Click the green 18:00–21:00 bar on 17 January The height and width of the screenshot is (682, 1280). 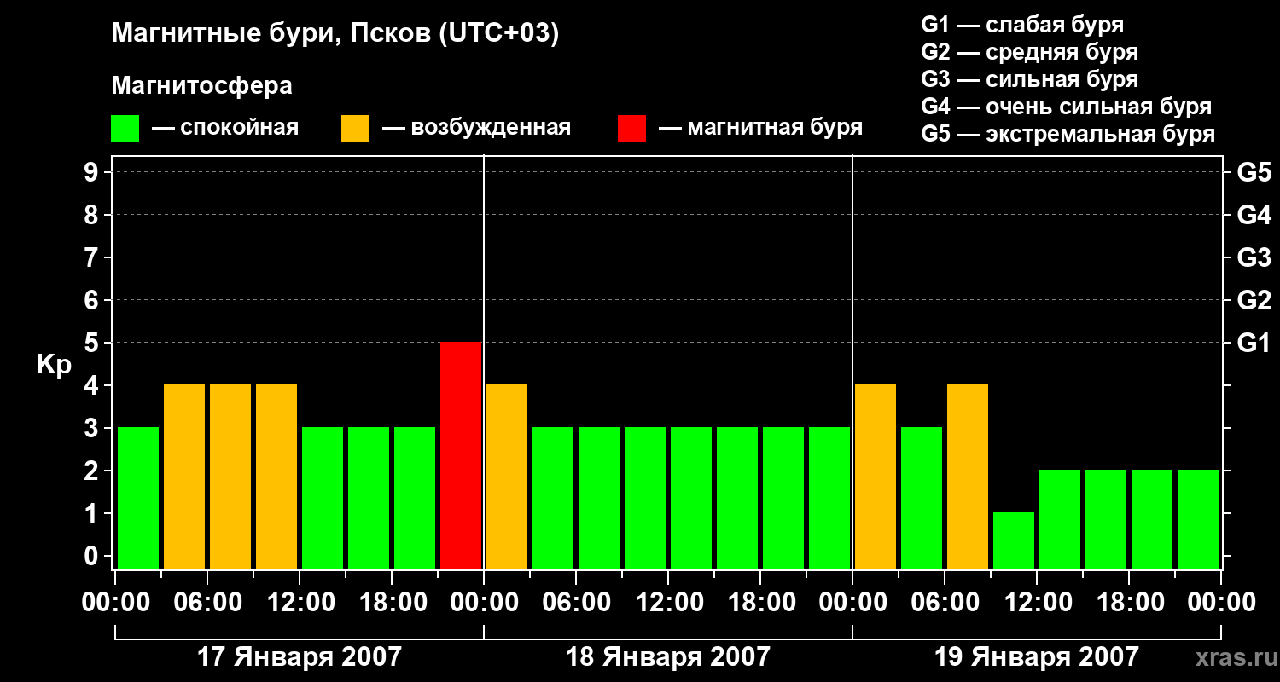[415, 499]
